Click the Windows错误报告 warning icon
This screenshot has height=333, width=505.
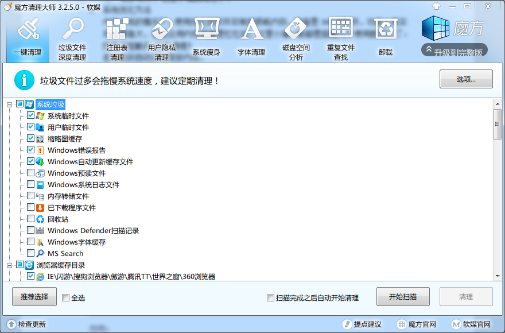pyautogui.click(x=40, y=150)
